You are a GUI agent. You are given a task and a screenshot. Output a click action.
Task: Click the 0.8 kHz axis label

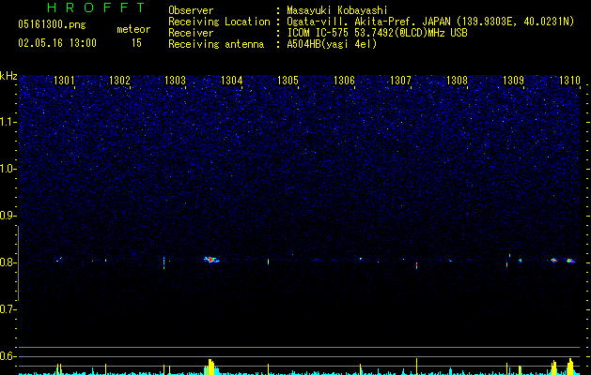8,262
